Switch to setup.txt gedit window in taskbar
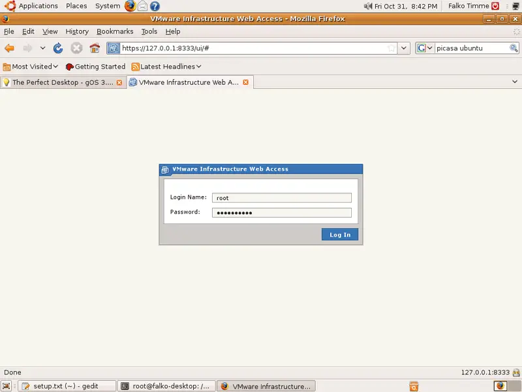 tap(67, 386)
